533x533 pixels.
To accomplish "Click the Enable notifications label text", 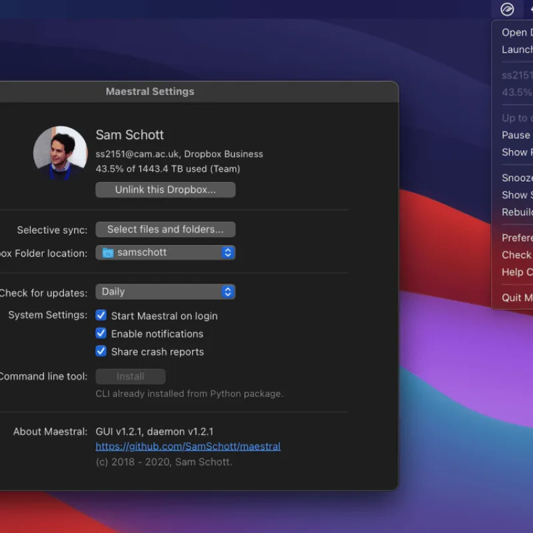I will [x=157, y=334].
